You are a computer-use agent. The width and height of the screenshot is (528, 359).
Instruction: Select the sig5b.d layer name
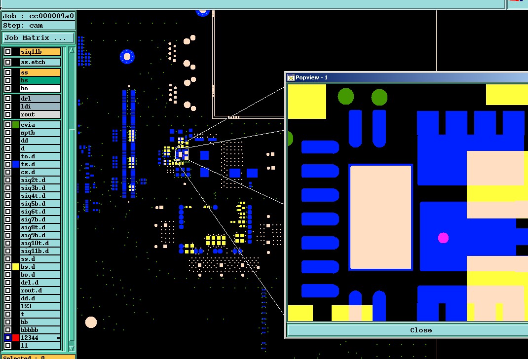(40, 204)
